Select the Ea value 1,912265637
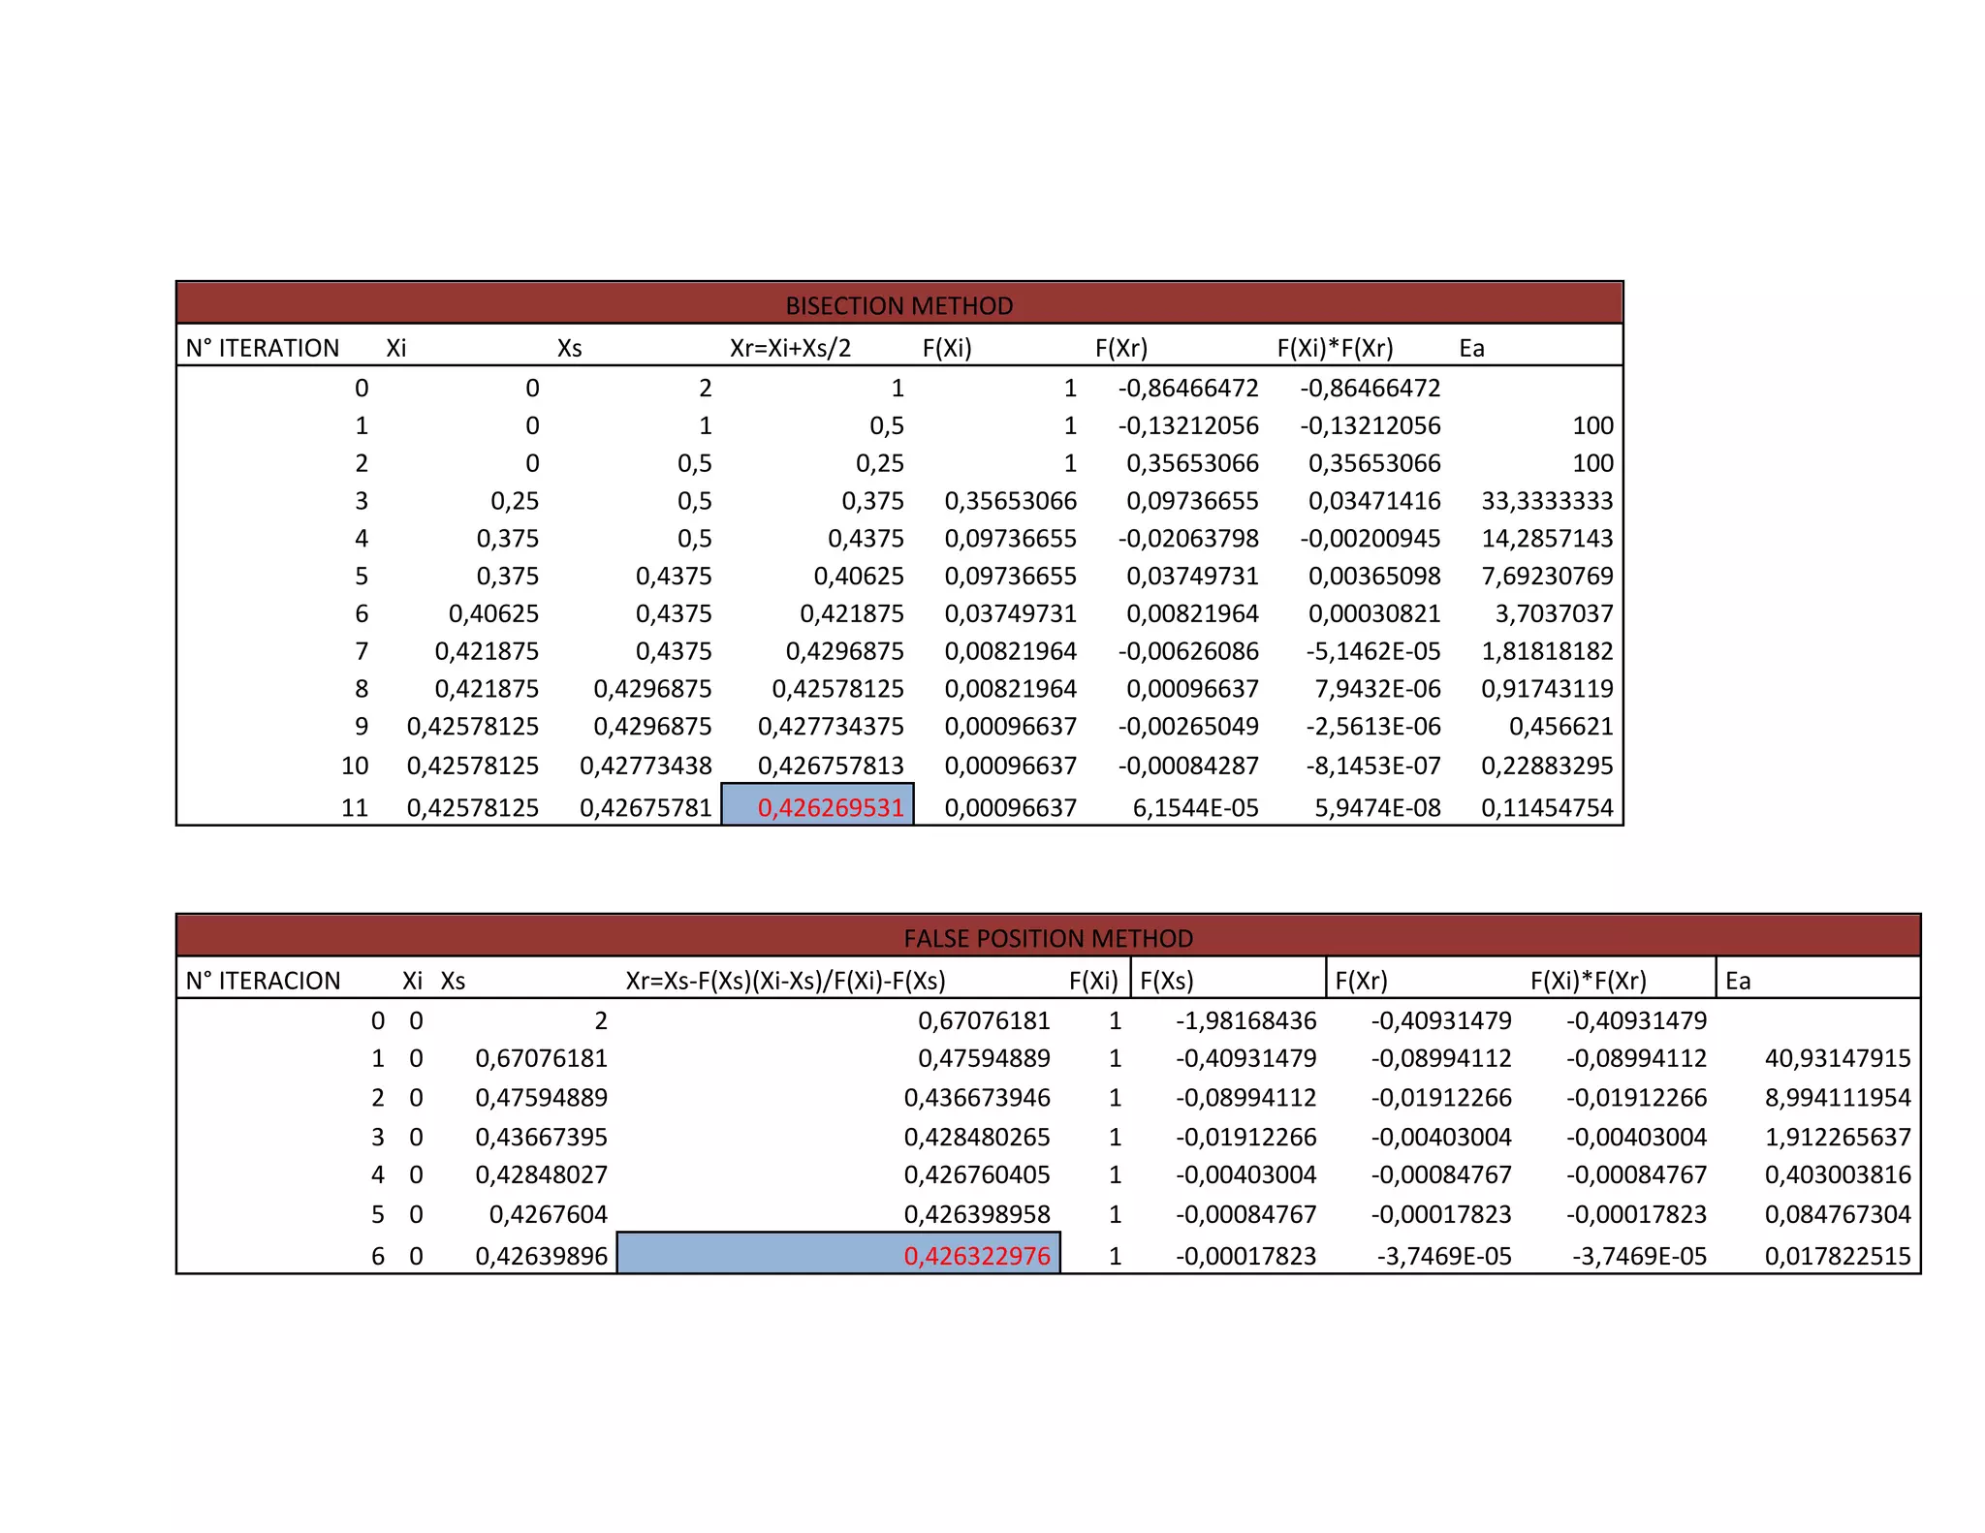 coord(1838,1138)
